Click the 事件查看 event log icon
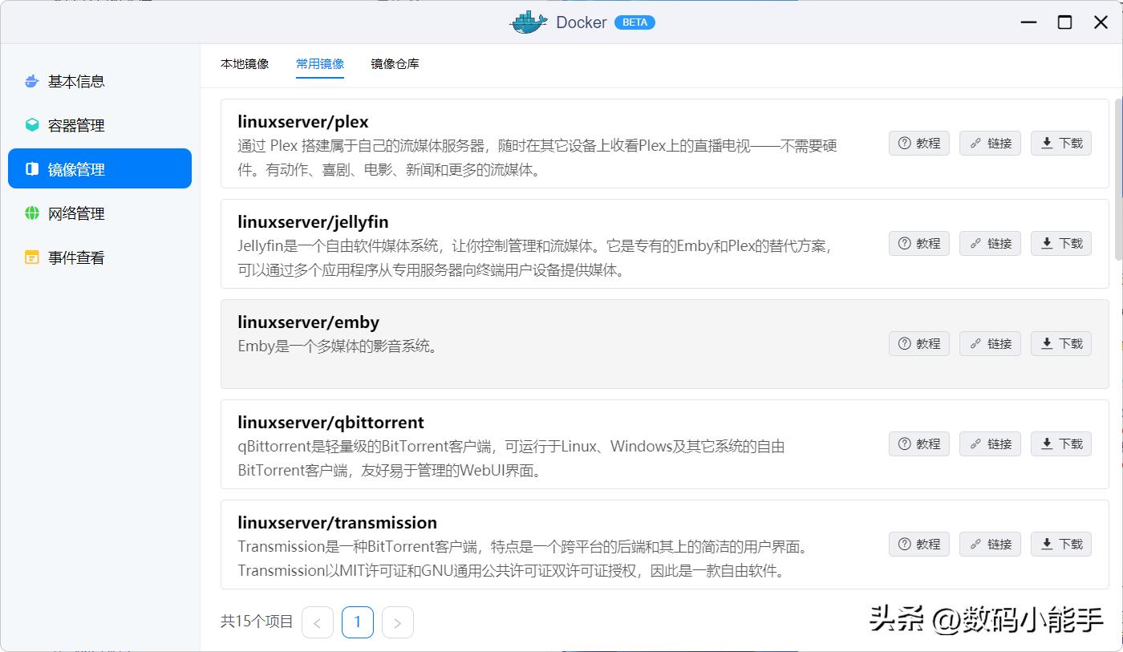1123x652 pixels. 31,257
